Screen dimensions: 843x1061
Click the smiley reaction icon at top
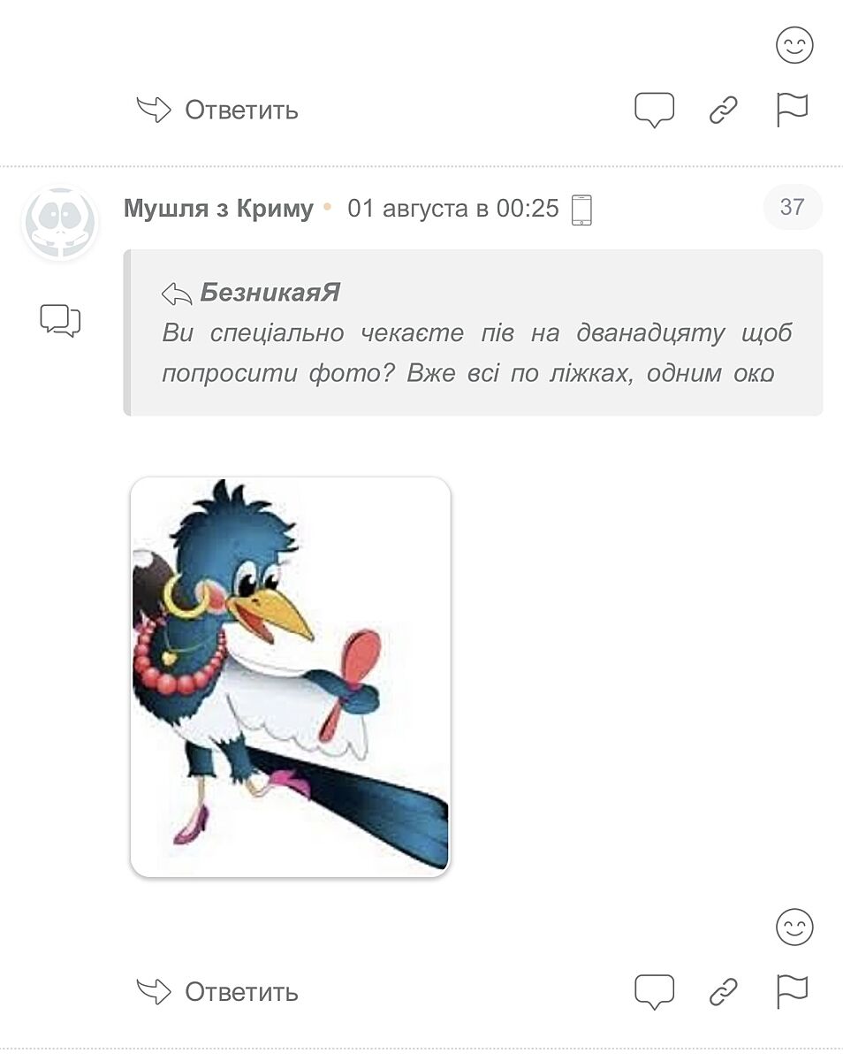794,45
